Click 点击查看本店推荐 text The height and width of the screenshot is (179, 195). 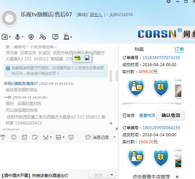point(151,176)
